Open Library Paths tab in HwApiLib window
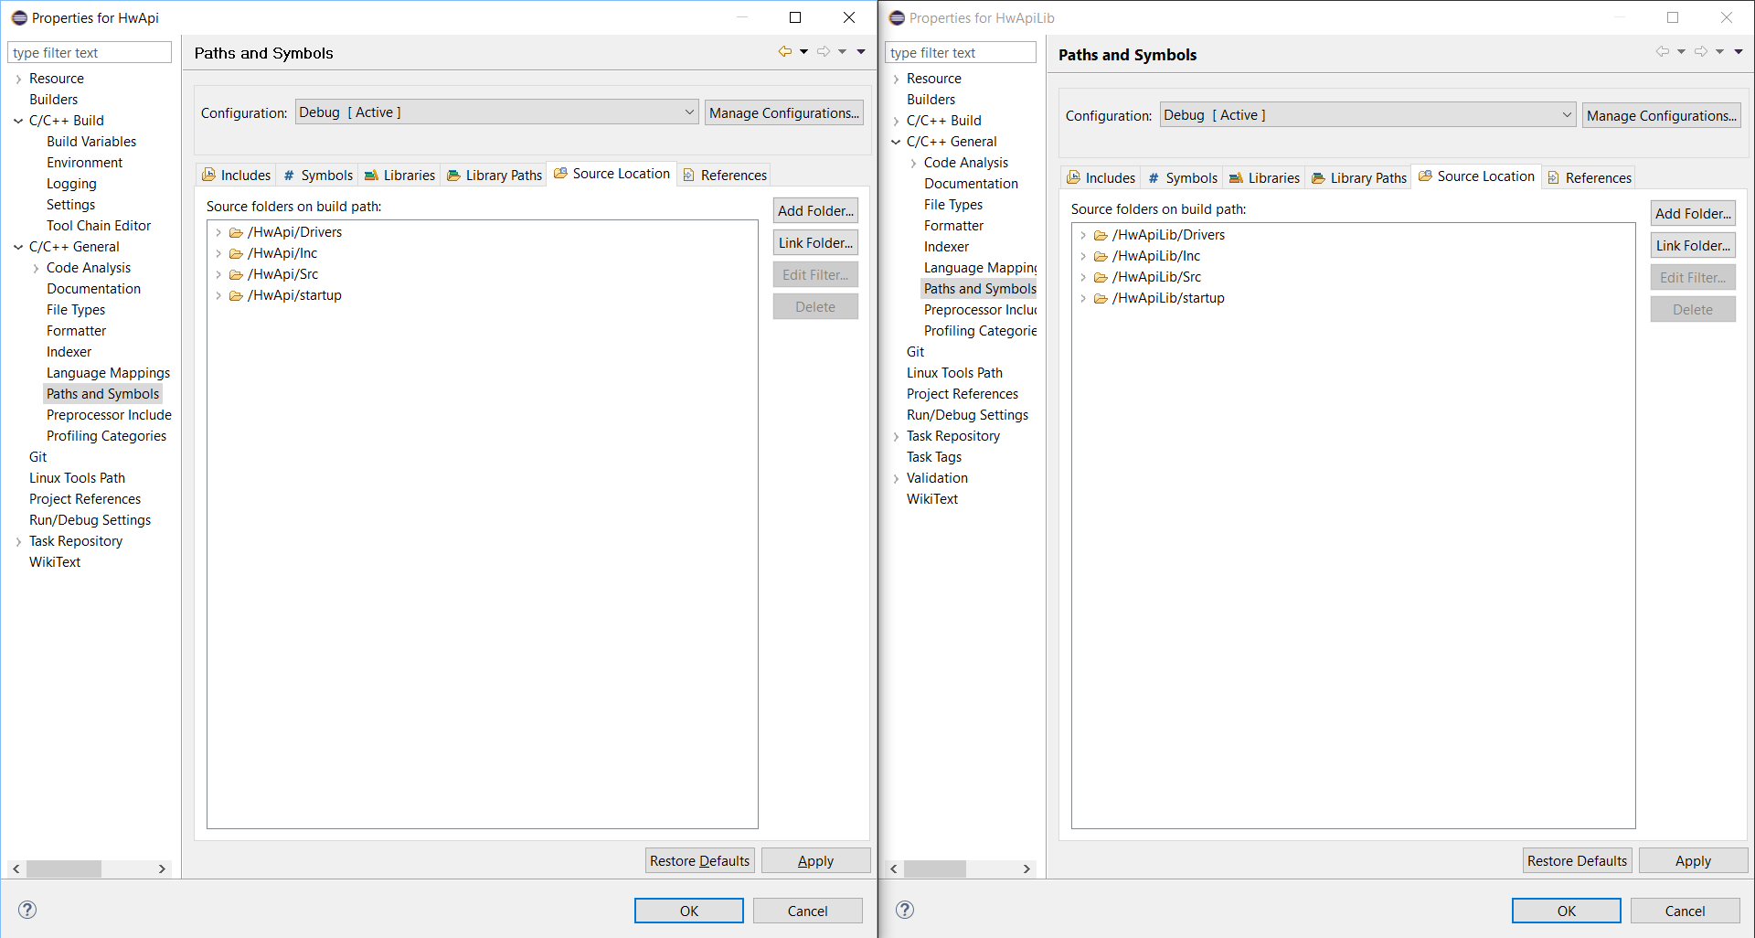1755x938 pixels. 1359,177
